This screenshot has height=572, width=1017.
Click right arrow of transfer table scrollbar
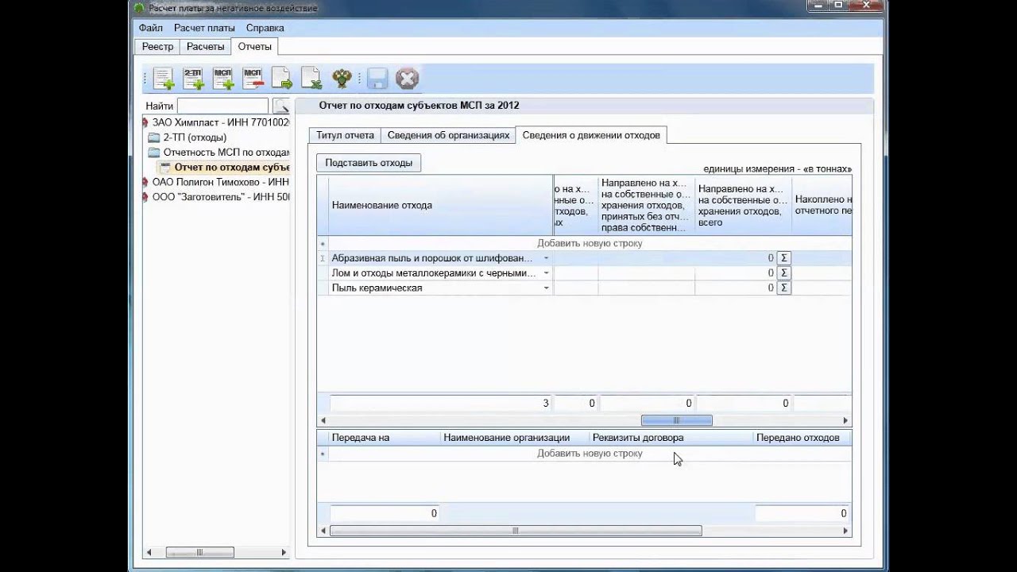click(x=845, y=531)
